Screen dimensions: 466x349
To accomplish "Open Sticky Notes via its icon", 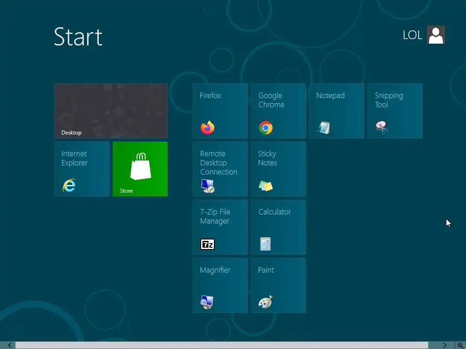I will pyautogui.click(x=266, y=186).
